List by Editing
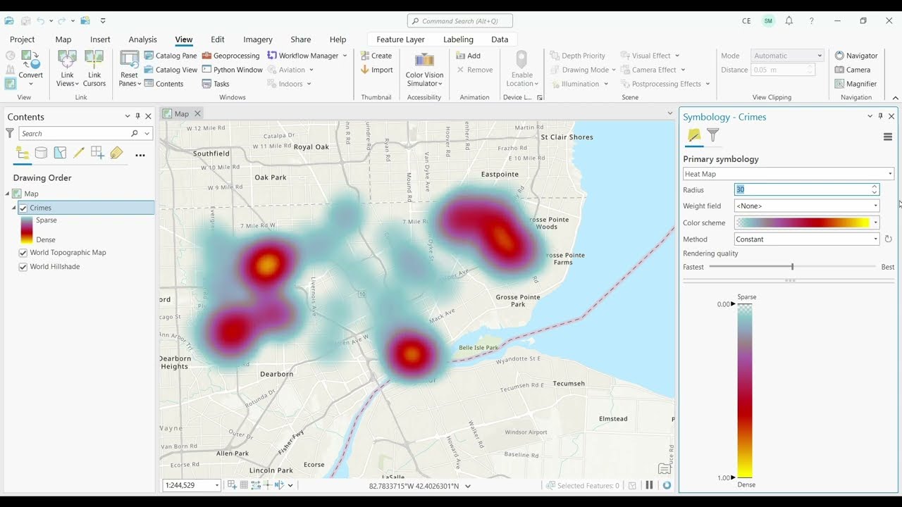902x507 pixels. 79,154
